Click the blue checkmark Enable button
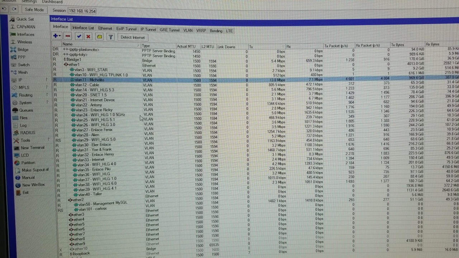The width and height of the screenshot is (459, 258). (79, 37)
